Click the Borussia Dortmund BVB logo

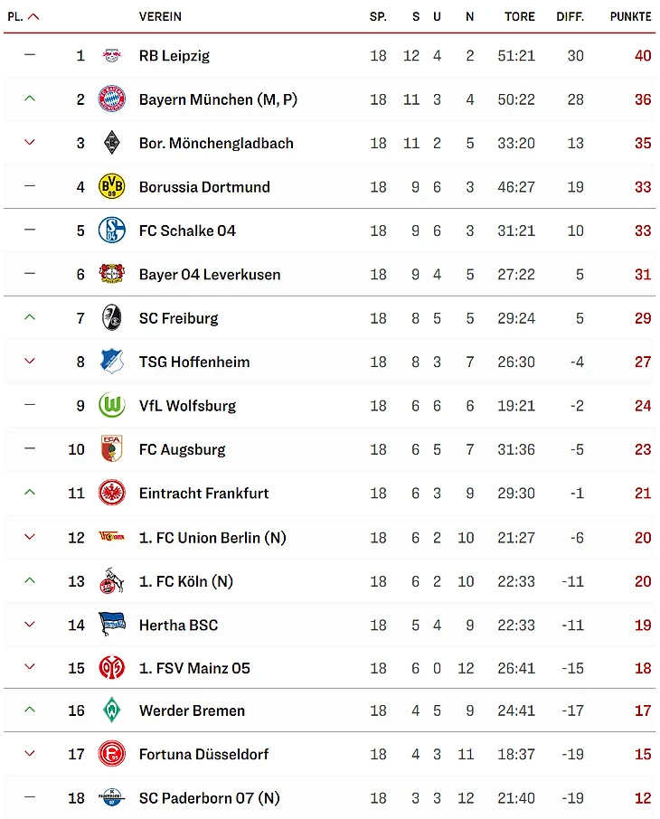coord(111,187)
